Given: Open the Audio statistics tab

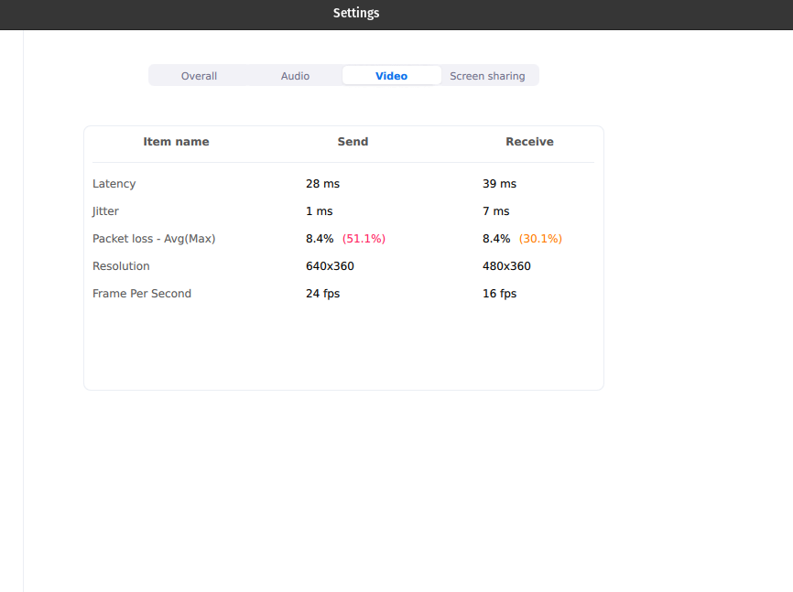Looking at the screenshot, I should tap(295, 76).
